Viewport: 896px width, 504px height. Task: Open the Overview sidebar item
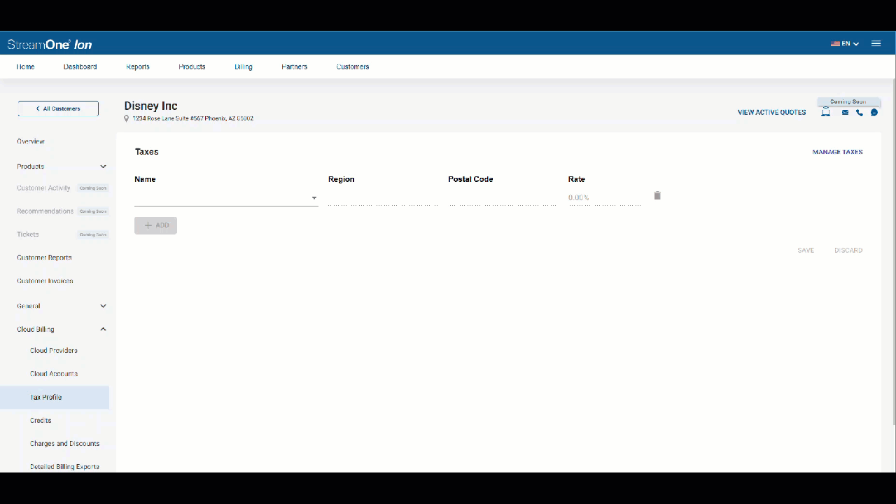point(31,141)
